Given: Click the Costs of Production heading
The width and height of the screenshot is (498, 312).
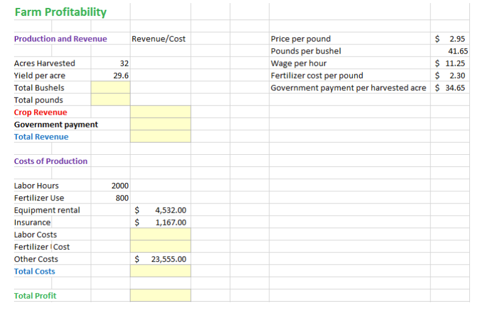Looking at the screenshot, I should 51,161.
